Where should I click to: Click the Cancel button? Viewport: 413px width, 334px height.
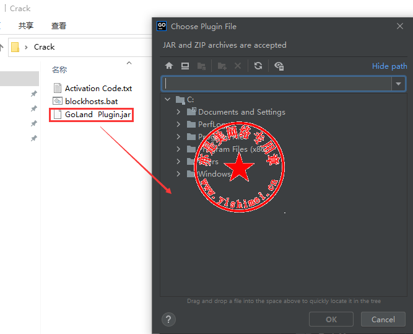pyautogui.click(x=383, y=319)
